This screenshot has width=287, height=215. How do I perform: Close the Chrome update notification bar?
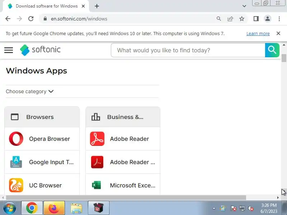(278, 33)
